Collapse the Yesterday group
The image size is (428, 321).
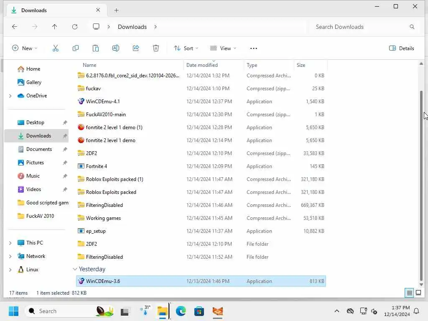[x=75, y=269]
